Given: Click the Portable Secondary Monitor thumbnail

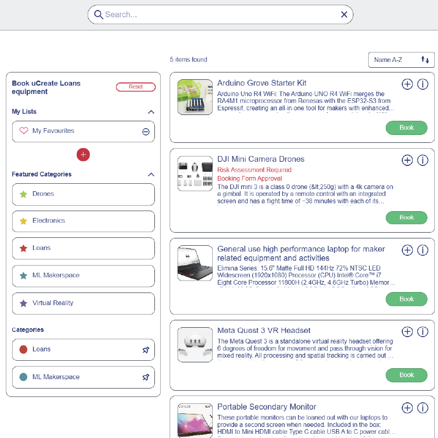Looking at the screenshot, I should coord(195,420).
